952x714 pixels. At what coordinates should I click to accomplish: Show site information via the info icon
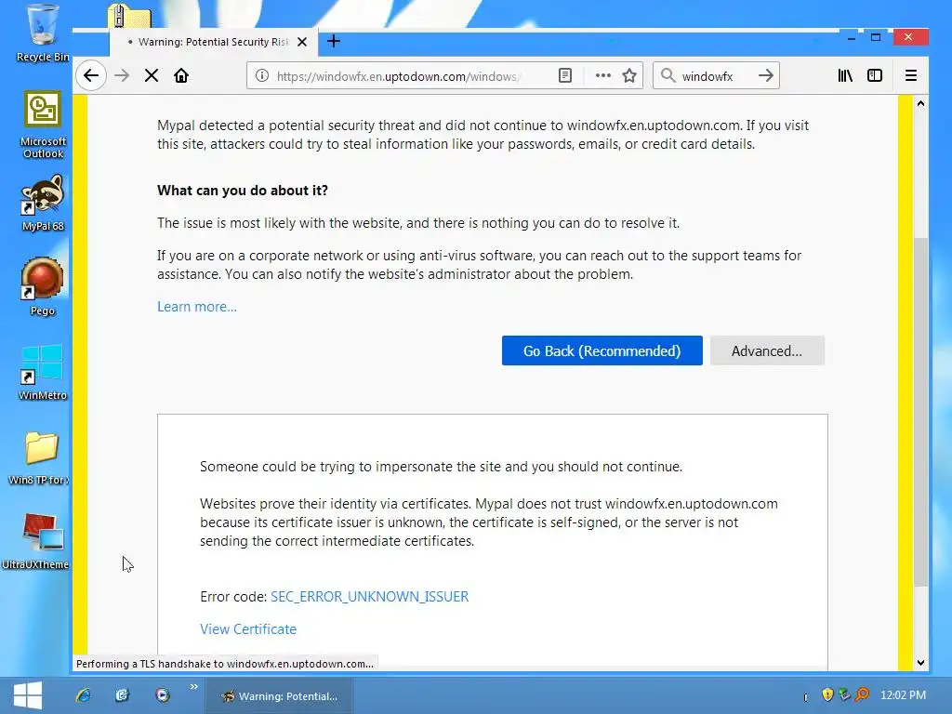pyautogui.click(x=261, y=76)
